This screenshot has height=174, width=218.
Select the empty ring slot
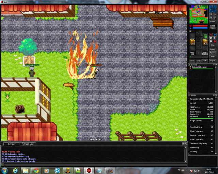point(192,48)
